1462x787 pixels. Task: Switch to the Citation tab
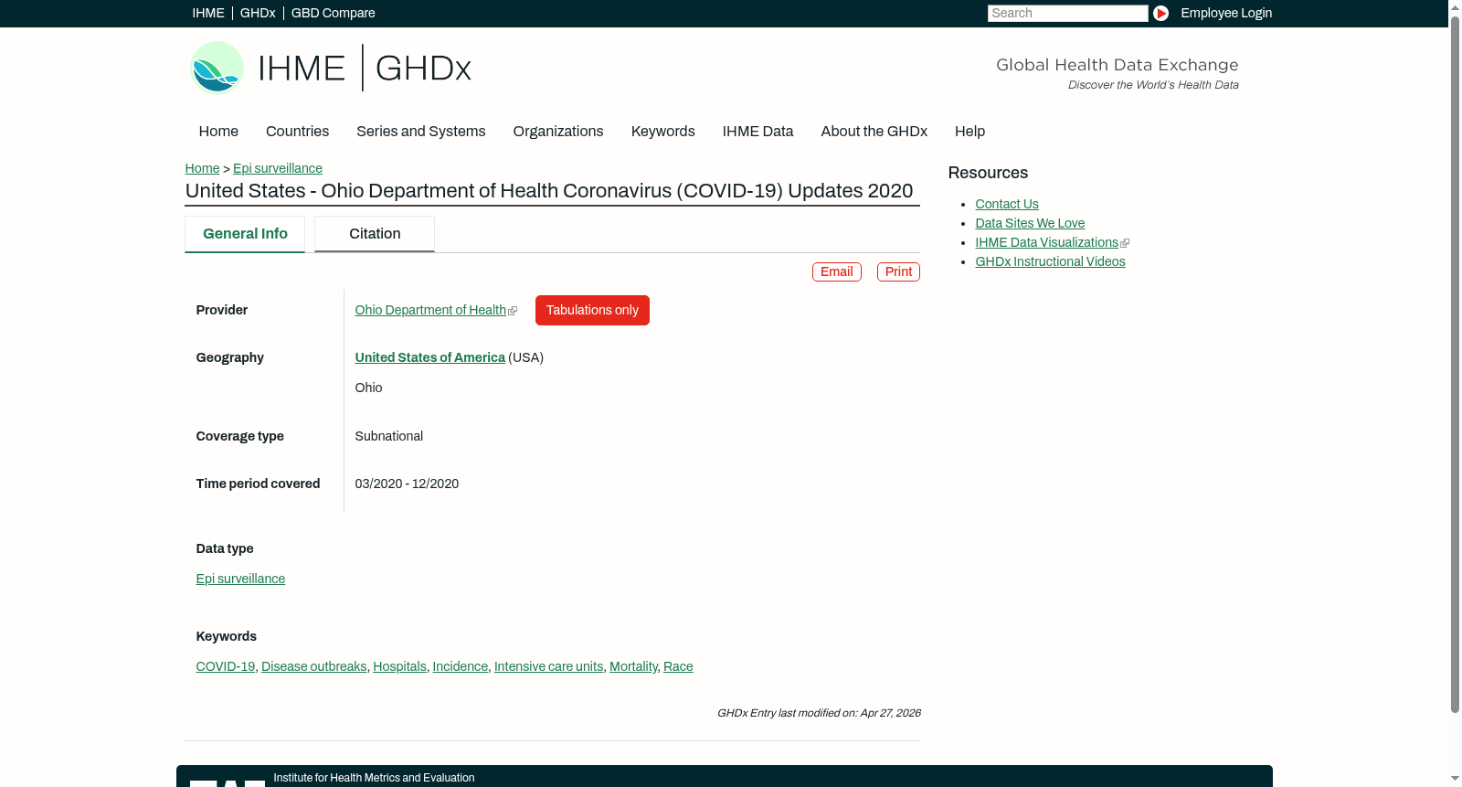(375, 234)
